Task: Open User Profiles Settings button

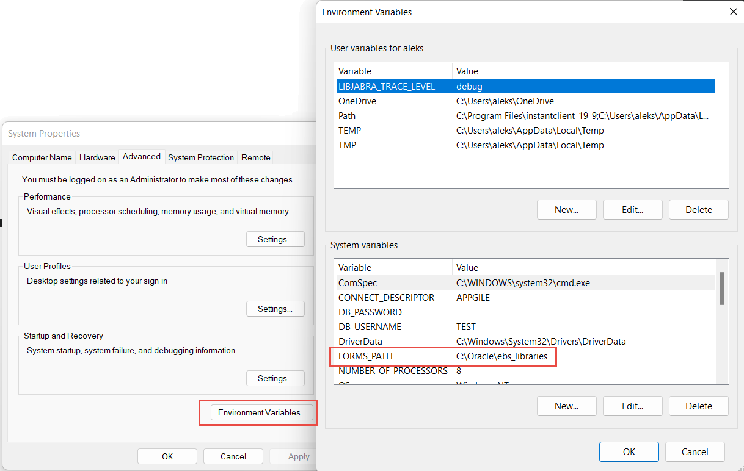Action: tap(275, 309)
